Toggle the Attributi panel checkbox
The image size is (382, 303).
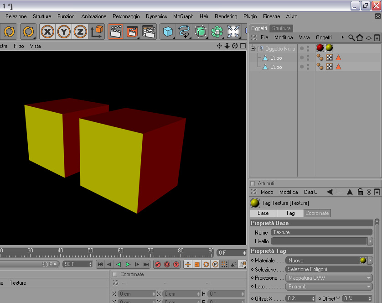pos(253,183)
